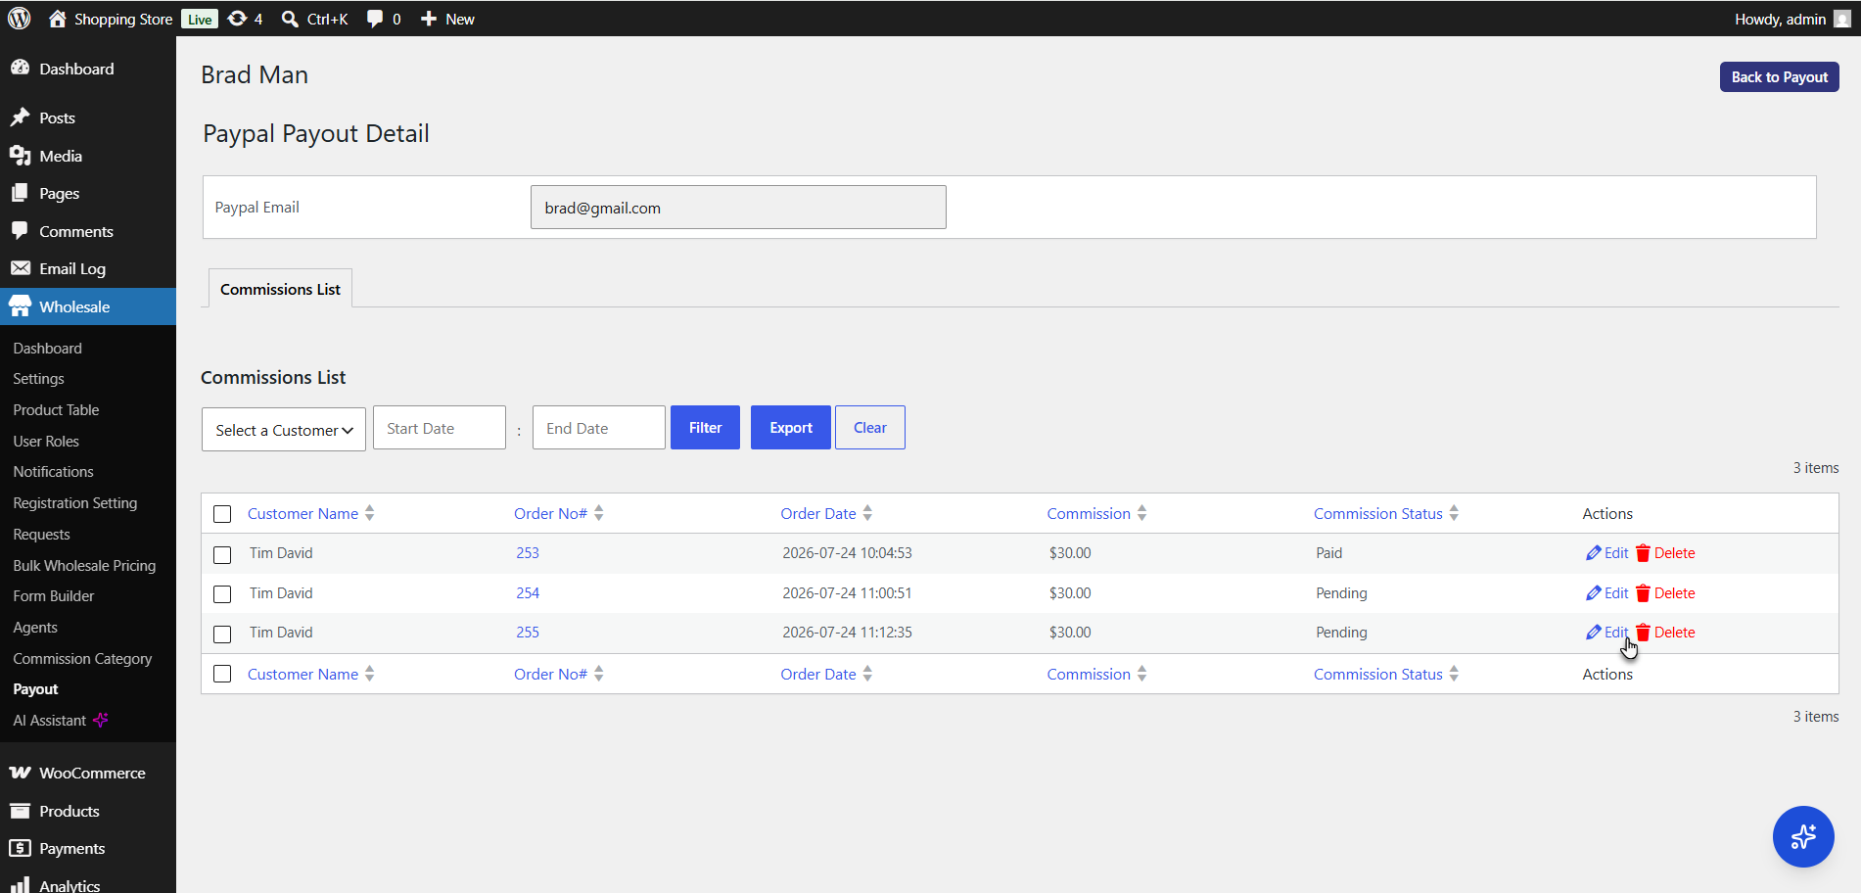Click the pencil icon for order 253

pos(1593,553)
